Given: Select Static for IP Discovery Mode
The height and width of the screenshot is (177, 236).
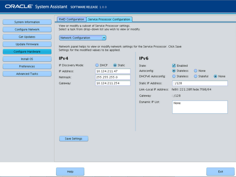Looking at the screenshot, I should click(x=115, y=65).
